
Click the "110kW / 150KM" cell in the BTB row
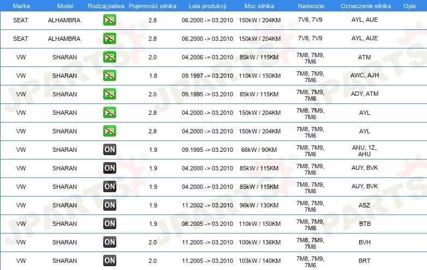pyautogui.click(x=259, y=224)
